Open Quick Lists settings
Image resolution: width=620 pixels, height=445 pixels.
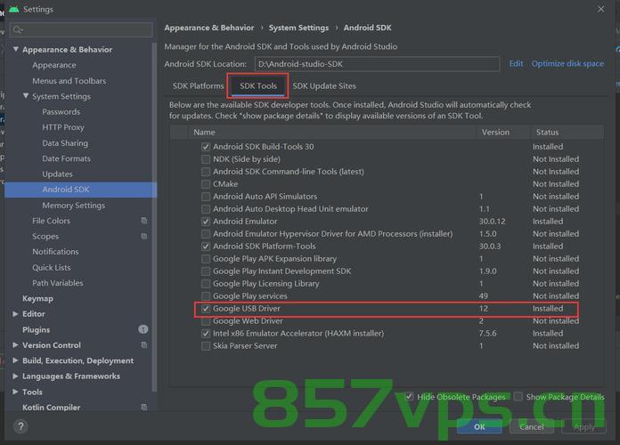pyautogui.click(x=52, y=268)
